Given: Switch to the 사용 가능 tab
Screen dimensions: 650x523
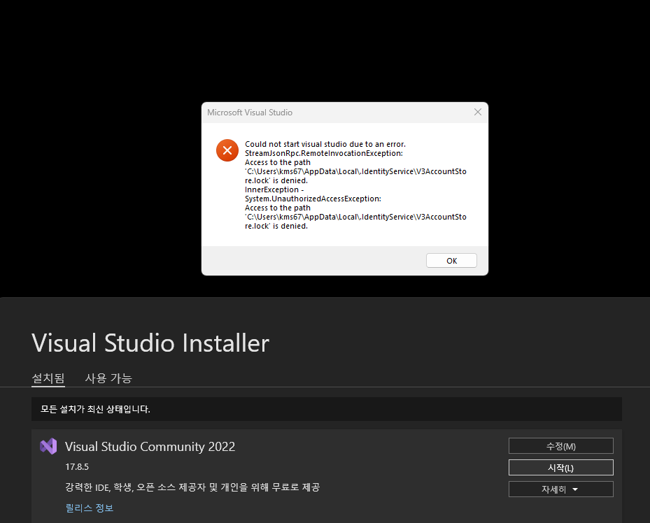Looking at the screenshot, I should click(108, 378).
